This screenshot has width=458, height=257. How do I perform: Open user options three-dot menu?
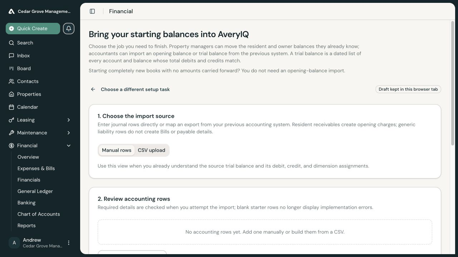[x=69, y=243]
